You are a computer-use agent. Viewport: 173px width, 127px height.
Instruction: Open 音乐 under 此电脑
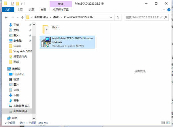[16, 100]
